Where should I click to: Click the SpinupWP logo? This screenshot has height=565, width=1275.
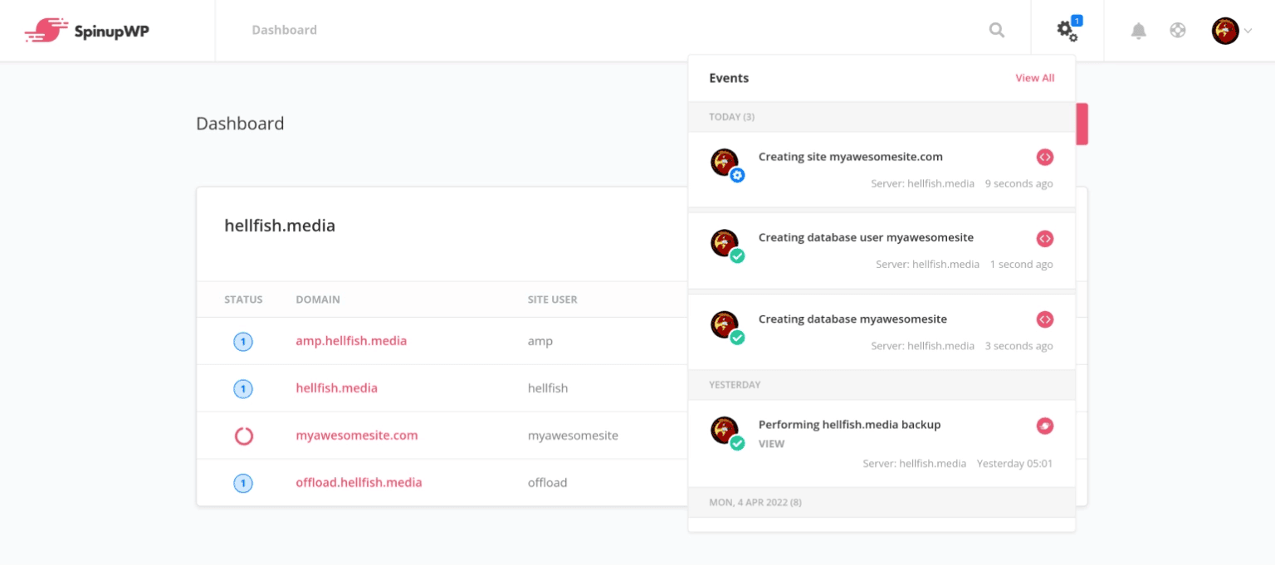(87, 31)
